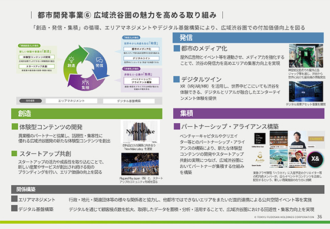330x229 pixels.
Task: Click the dark 関係構築 pill label in diagram
Action: click(x=31, y=101)
